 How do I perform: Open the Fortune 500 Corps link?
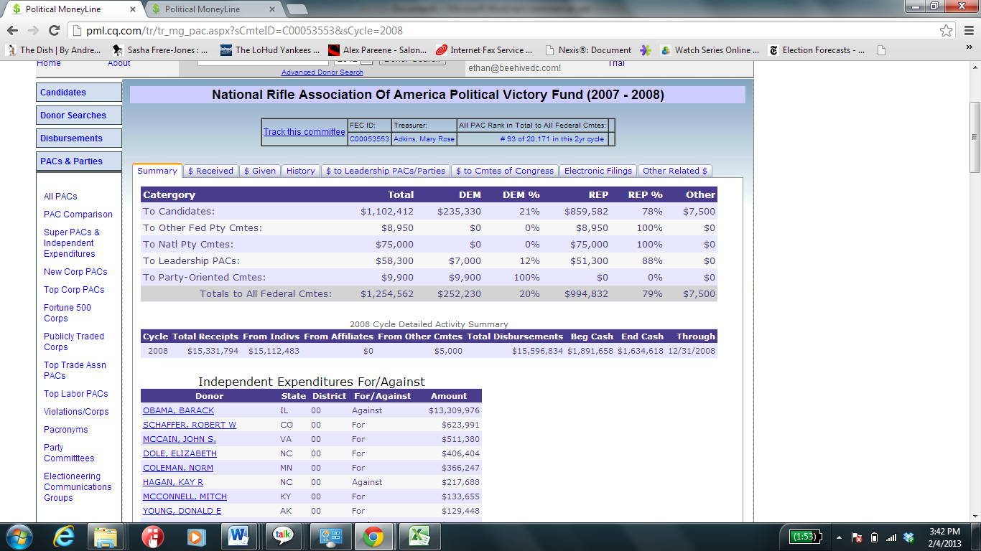tap(68, 313)
